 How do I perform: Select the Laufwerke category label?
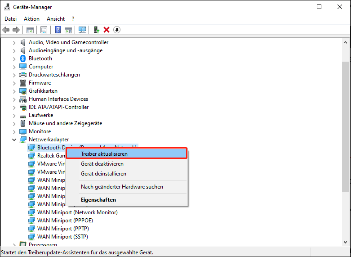point(41,115)
